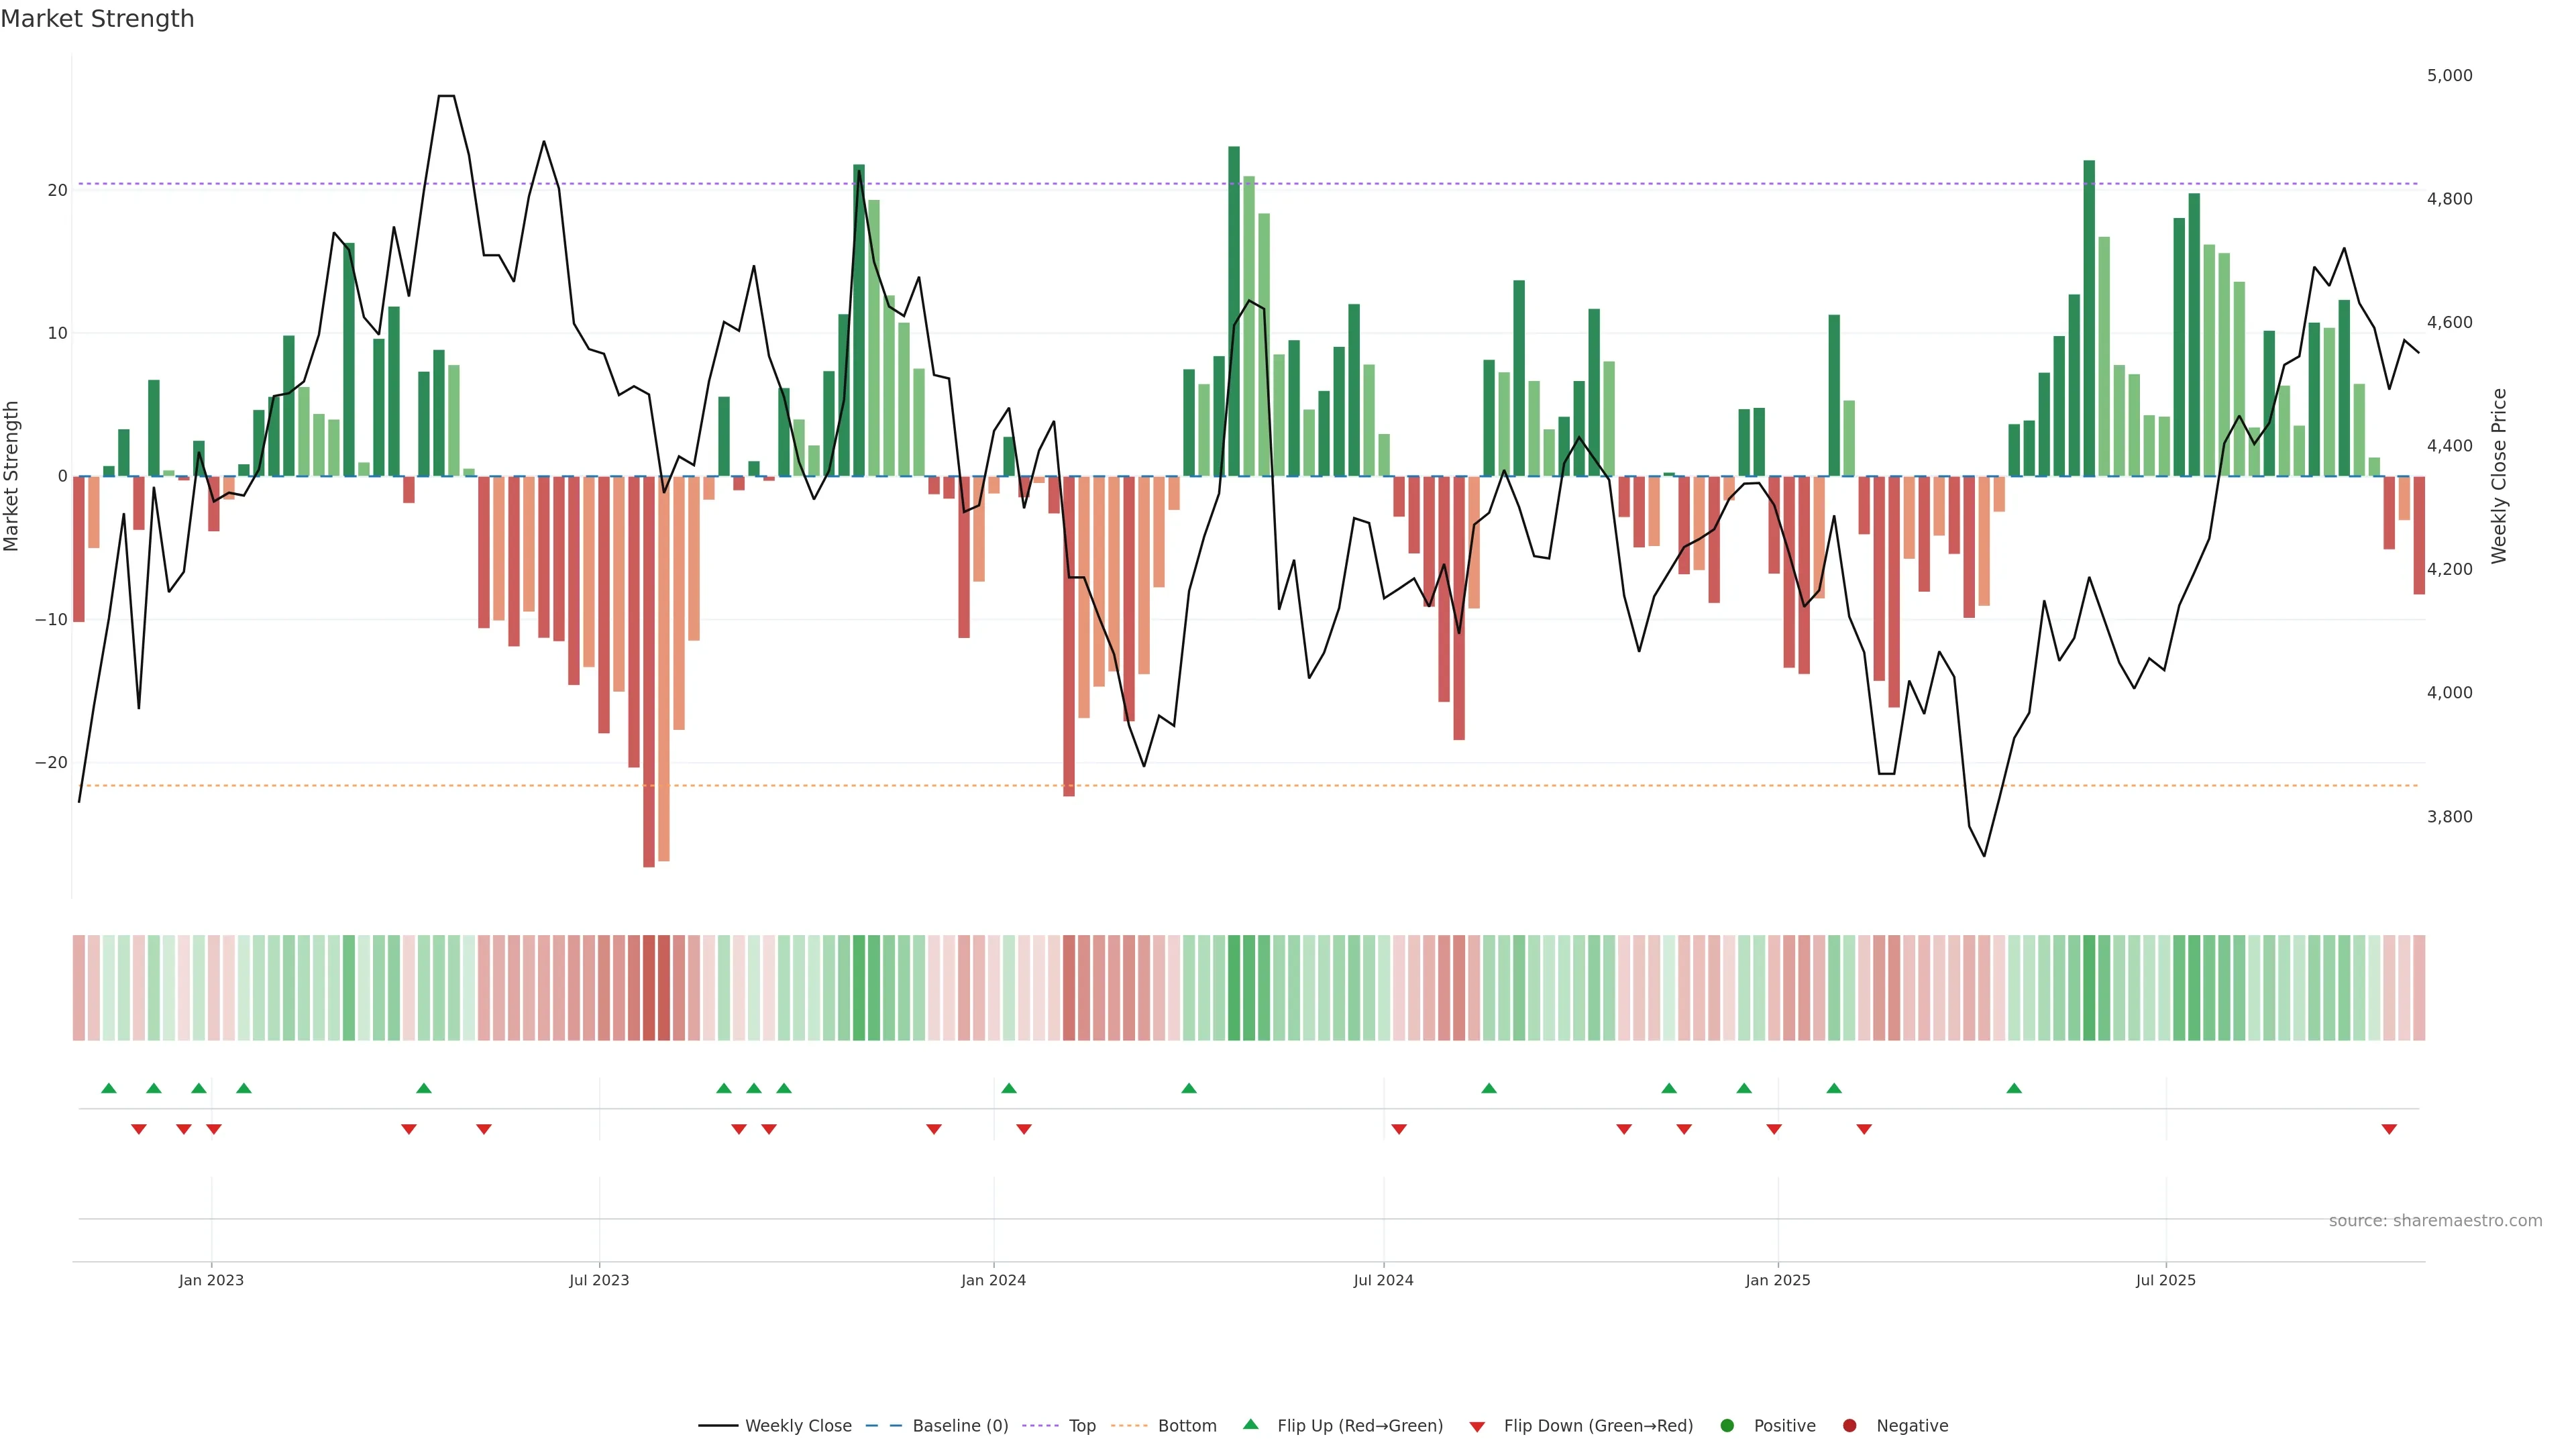2576x1449 pixels.
Task: Click the Weekly Close Price axis title
Action: (x=2499, y=476)
